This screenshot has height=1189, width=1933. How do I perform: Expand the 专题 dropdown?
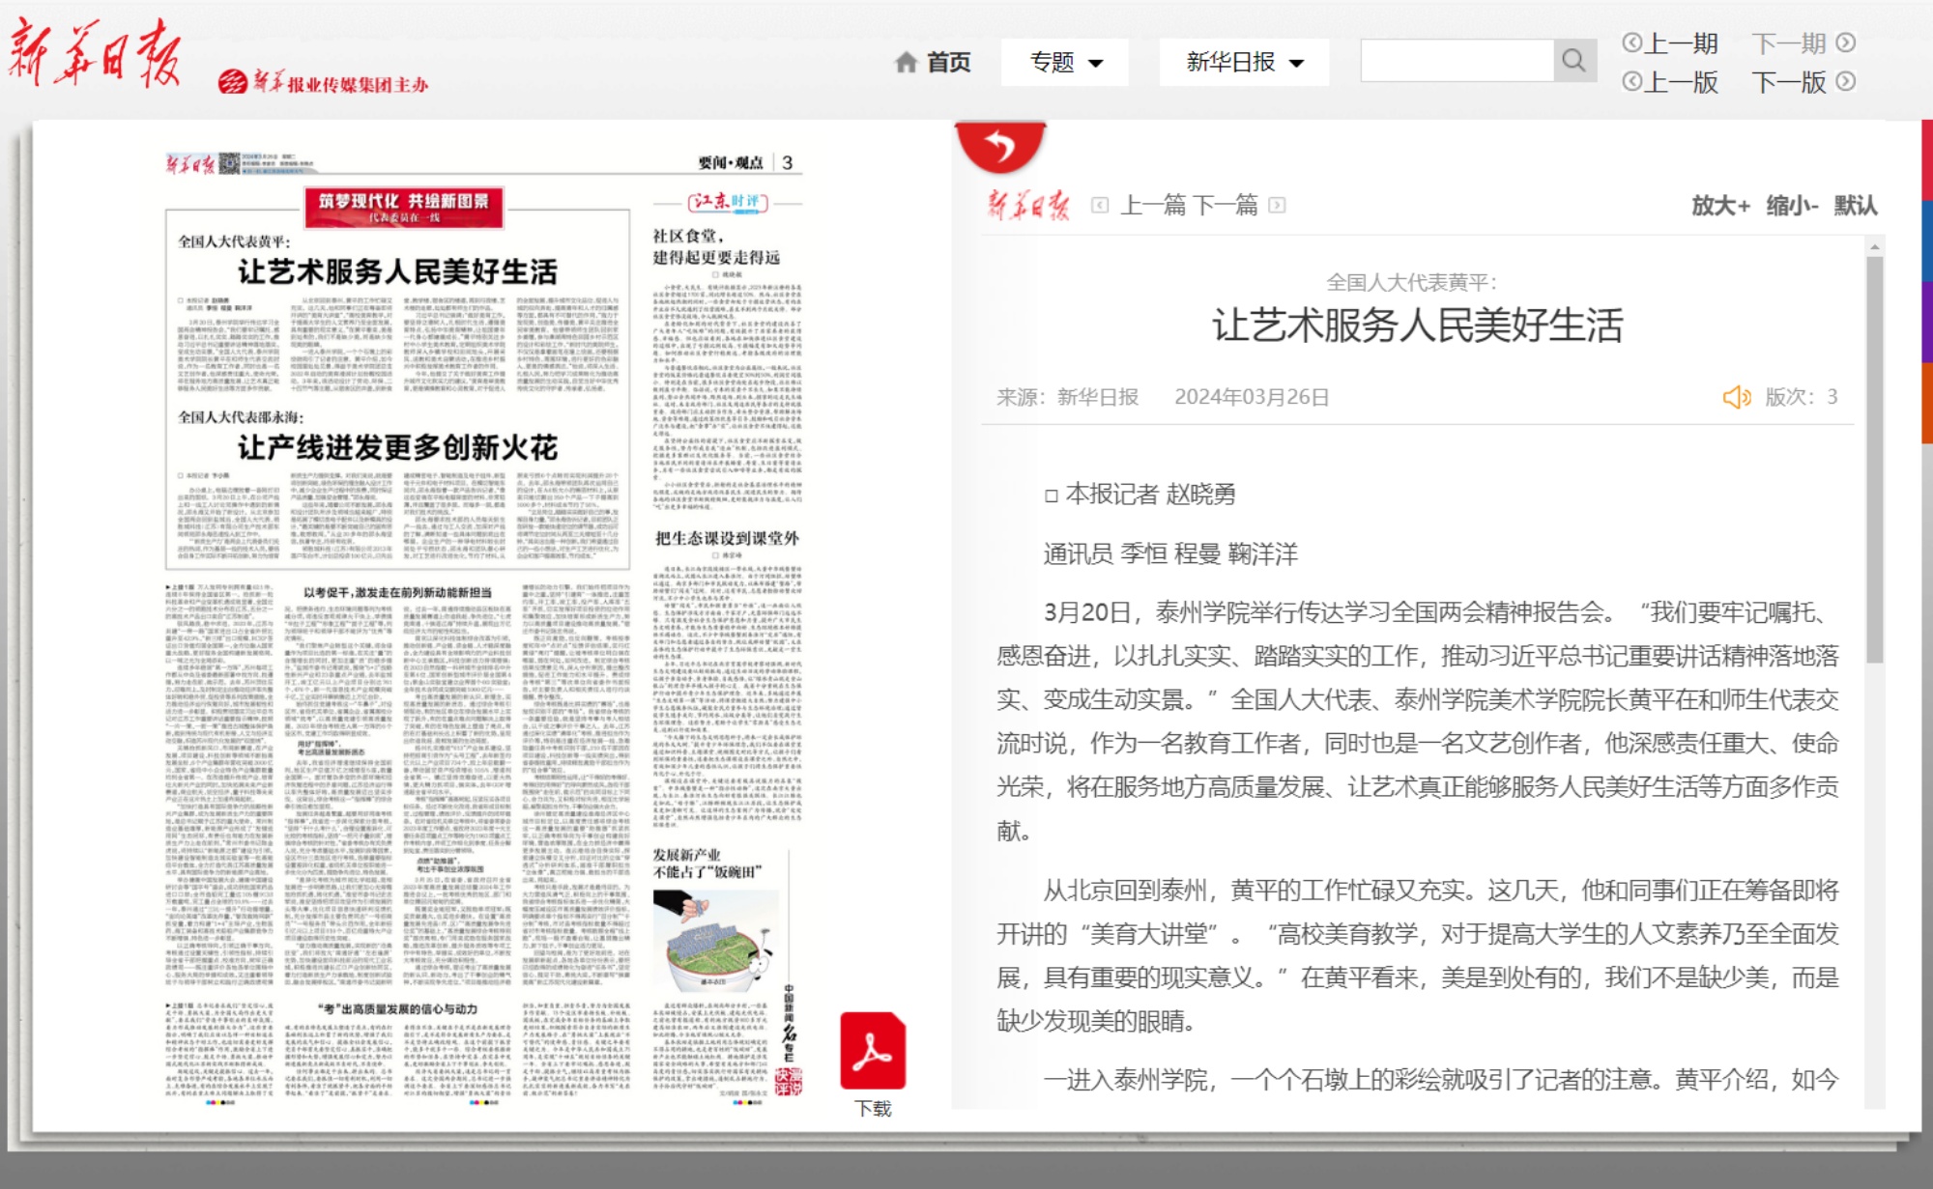tap(1065, 63)
